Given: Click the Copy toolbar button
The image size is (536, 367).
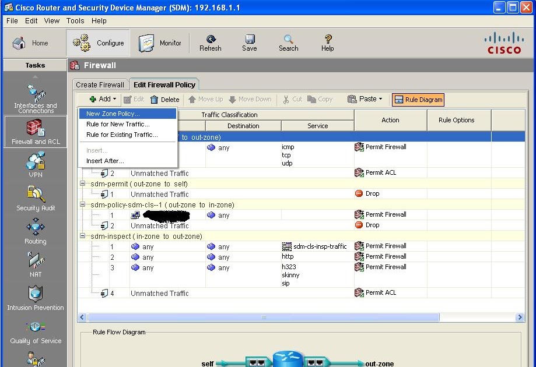Looking at the screenshot, I should (320, 100).
